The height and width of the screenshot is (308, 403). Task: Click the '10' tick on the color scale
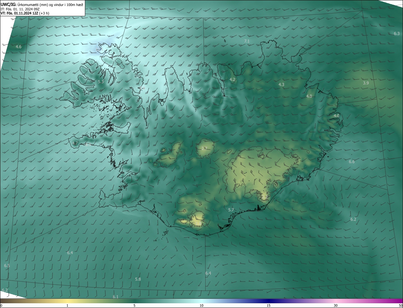tap(201, 305)
